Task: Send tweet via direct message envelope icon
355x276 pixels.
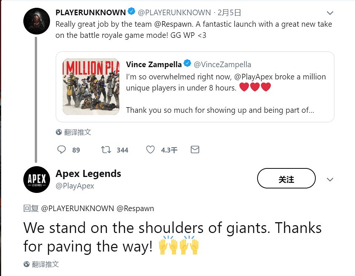Action: [x=195, y=149]
